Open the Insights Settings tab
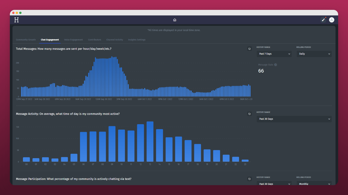This screenshot has height=195, width=348. pyautogui.click(x=137, y=40)
